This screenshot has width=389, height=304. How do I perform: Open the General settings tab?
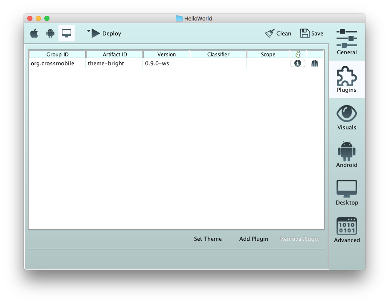pos(347,42)
